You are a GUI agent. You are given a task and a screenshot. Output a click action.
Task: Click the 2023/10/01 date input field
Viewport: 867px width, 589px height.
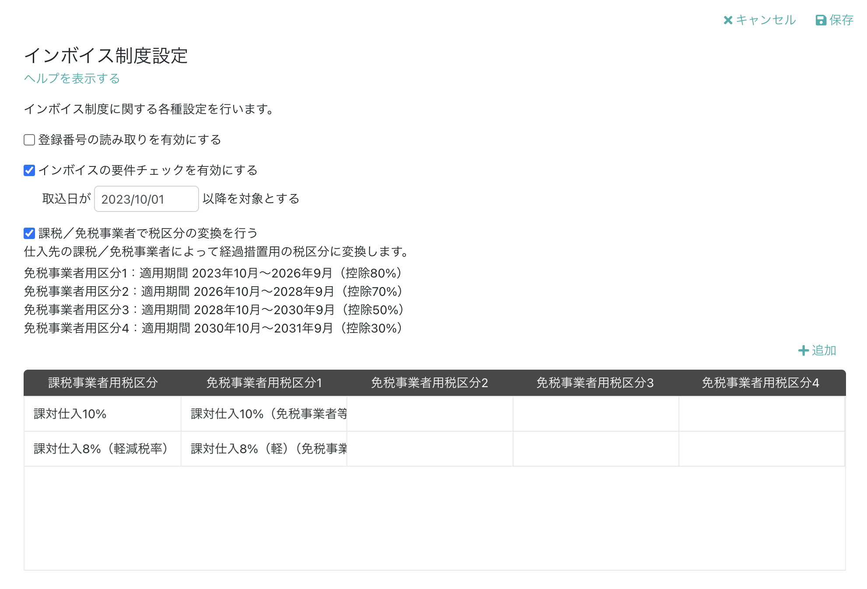147,199
